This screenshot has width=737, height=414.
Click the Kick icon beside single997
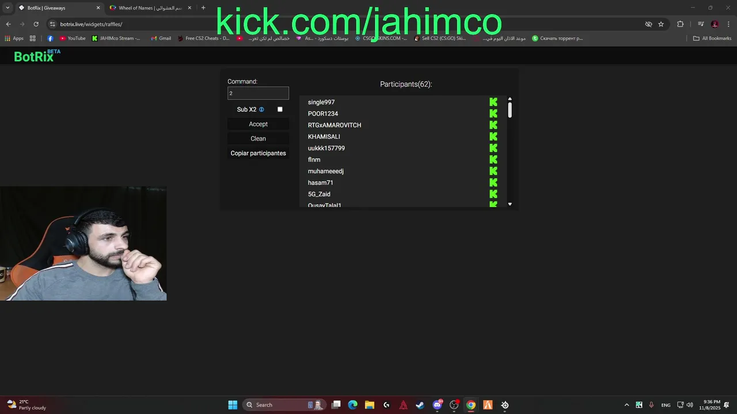[x=493, y=102]
